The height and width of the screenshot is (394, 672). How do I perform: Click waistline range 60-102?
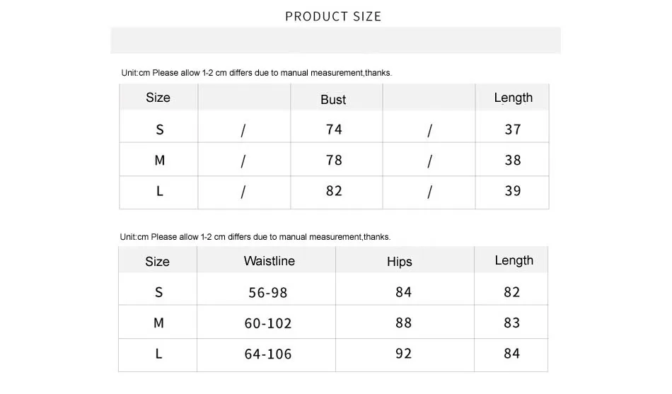268,323
